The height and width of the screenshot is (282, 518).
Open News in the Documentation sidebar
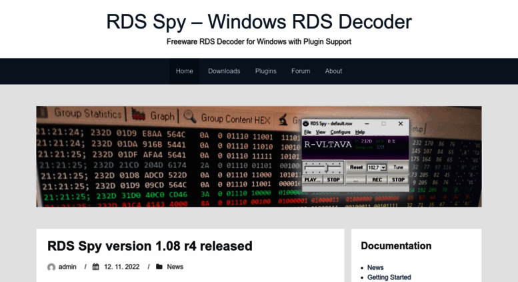(x=375, y=267)
